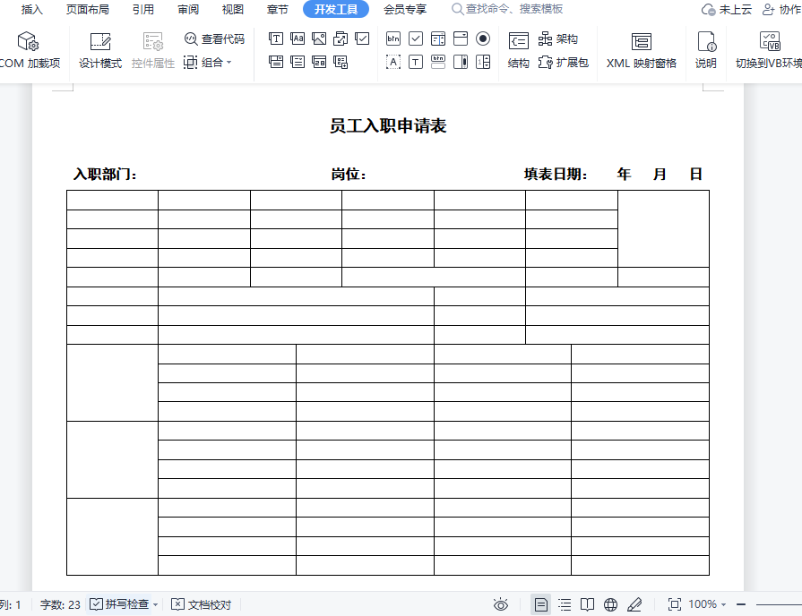Enable writing mode pen icon

pyautogui.click(x=634, y=604)
